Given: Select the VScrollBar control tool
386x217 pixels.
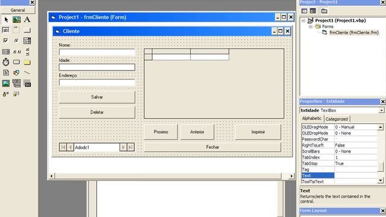Looking at the screenshot, I should [x=27, y=51].
